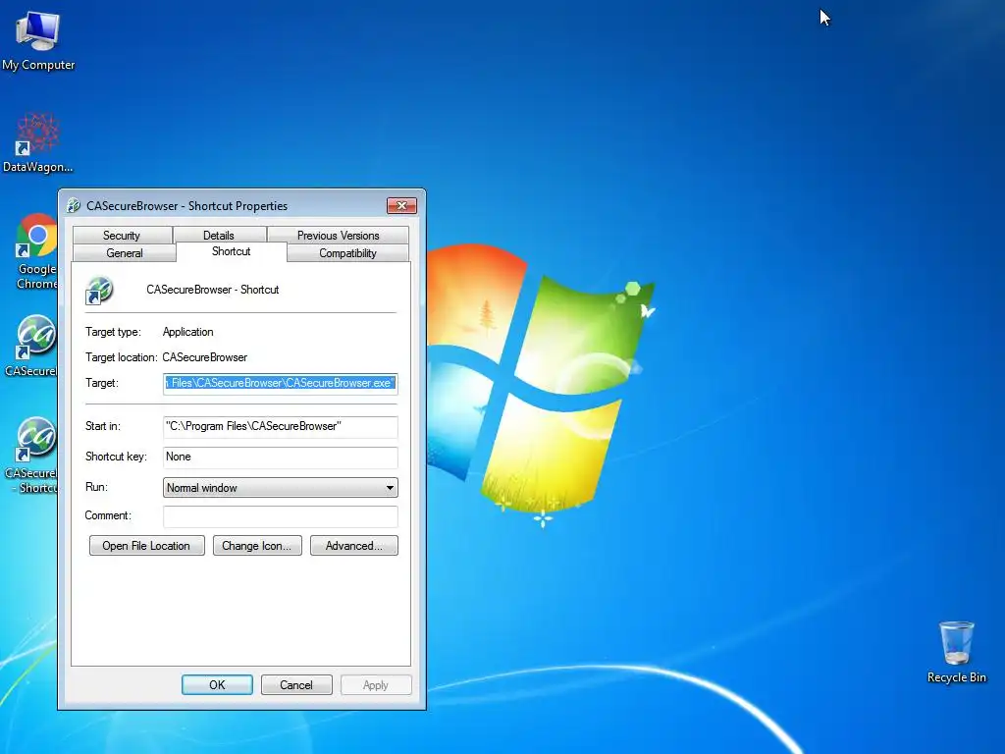Click the 'Shortcut key:' label

[x=116, y=457]
